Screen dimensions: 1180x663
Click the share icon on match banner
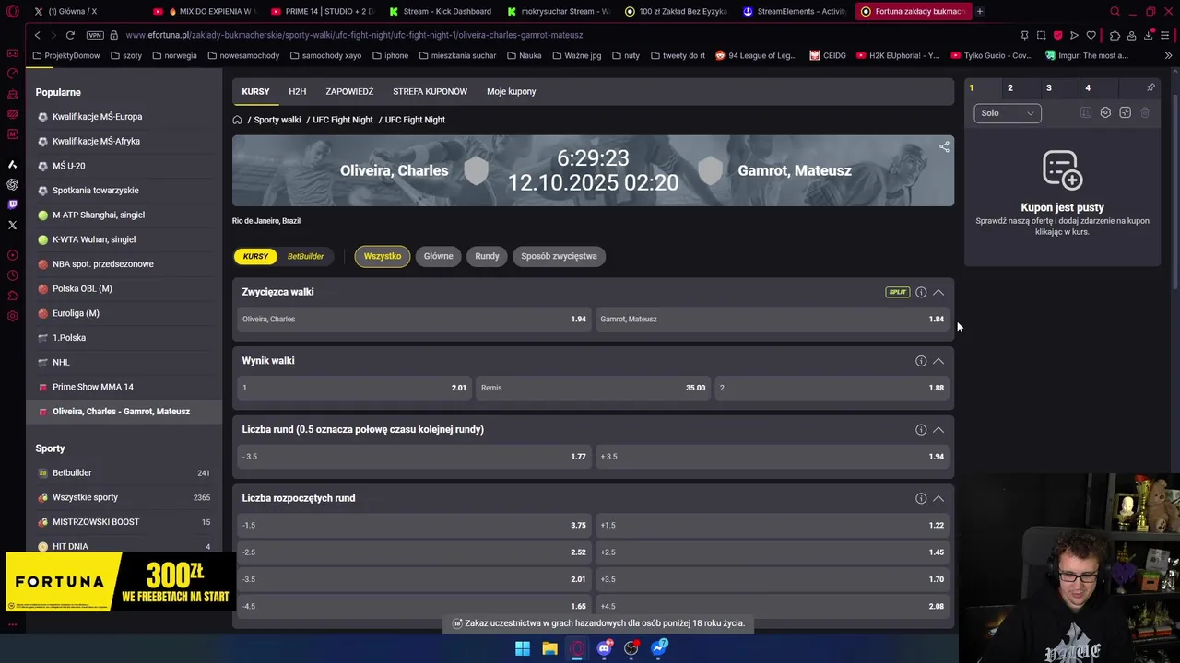(944, 146)
